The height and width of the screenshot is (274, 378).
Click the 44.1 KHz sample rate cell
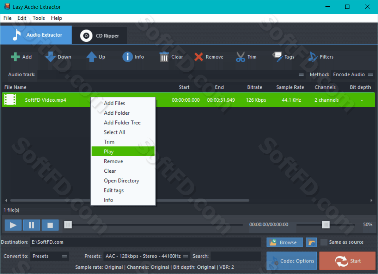coord(292,100)
